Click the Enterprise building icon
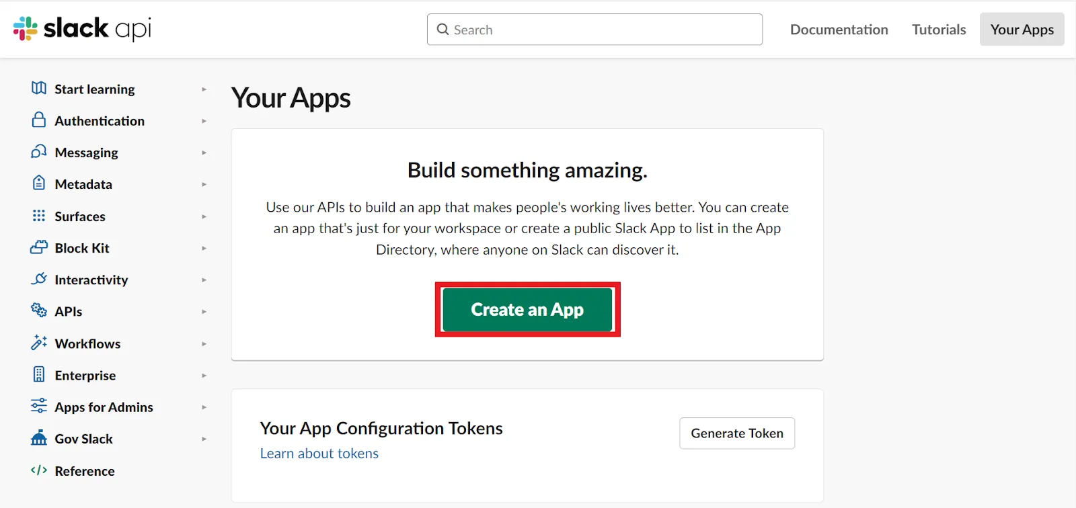1076x508 pixels. tap(39, 374)
